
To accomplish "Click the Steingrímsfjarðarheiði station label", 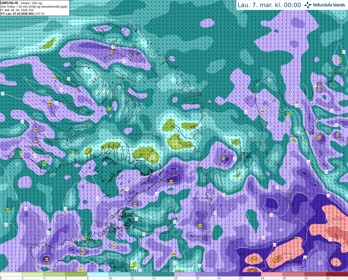I will [141, 134].
